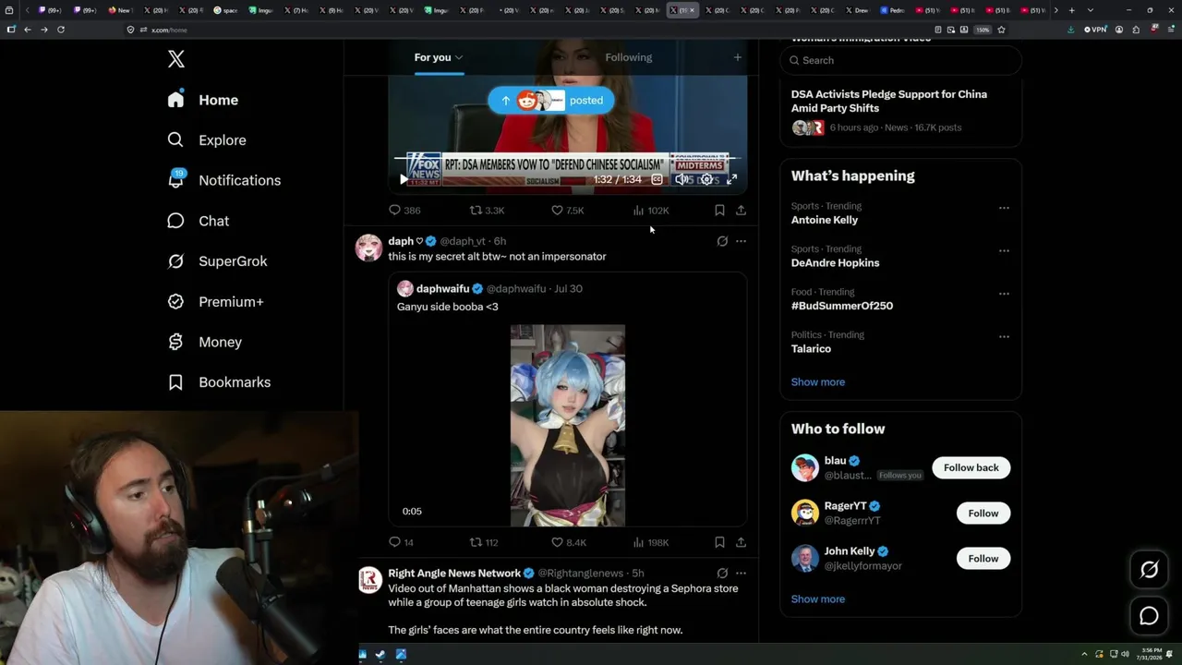Play the Fox News video
The width and height of the screenshot is (1182, 665).
tap(404, 179)
